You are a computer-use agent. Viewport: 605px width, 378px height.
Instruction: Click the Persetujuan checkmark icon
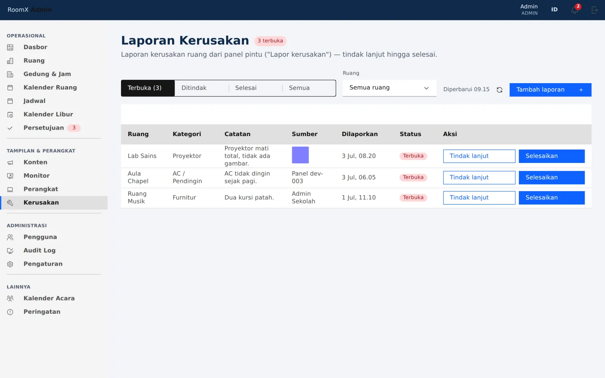pos(10,128)
